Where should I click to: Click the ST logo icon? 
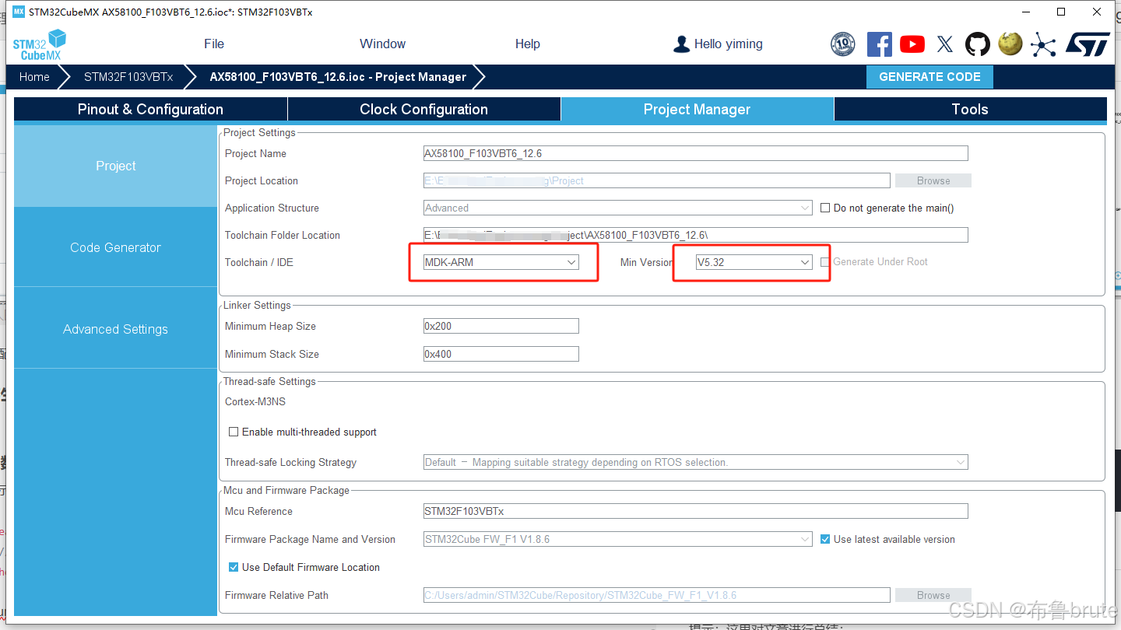tap(1087, 44)
